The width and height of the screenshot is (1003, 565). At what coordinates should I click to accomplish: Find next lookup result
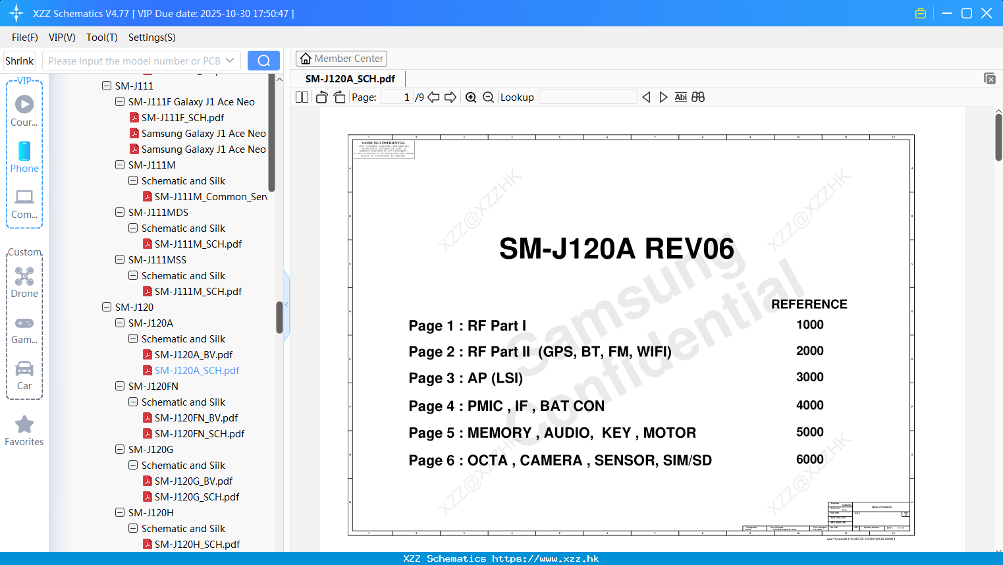click(663, 97)
